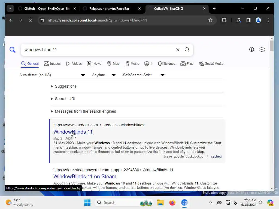Switch to Map search category
The image size is (279, 209).
pyautogui.click(x=113, y=64)
